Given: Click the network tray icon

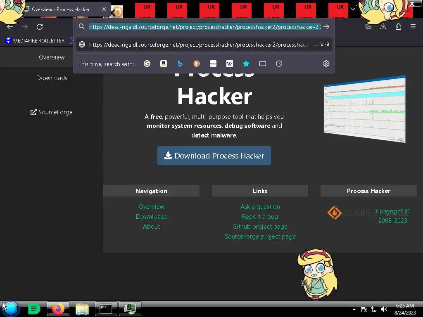Looking at the screenshot, I should pyautogui.click(x=374, y=309).
